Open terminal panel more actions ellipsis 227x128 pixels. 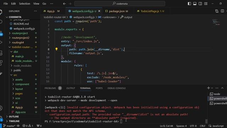(x=217, y=88)
